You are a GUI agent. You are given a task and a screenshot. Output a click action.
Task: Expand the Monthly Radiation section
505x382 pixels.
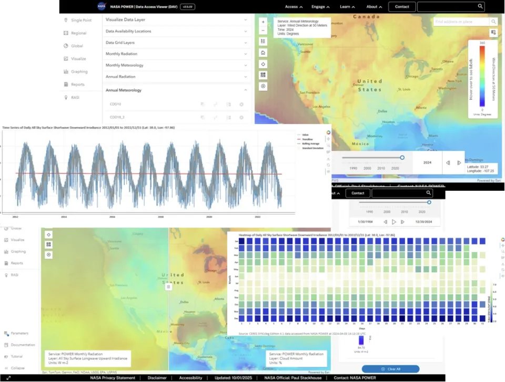(x=177, y=54)
